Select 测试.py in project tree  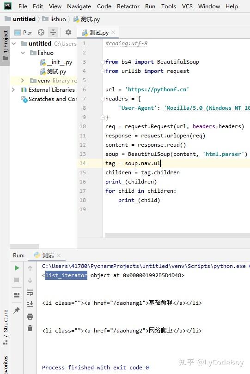[53, 71]
